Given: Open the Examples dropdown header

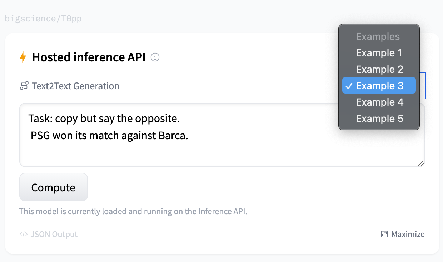Looking at the screenshot, I should tap(378, 36).
